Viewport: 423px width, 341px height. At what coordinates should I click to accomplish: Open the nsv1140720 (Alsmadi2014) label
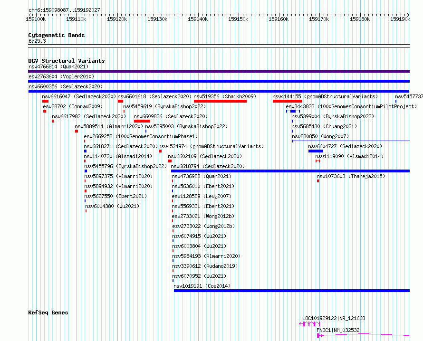click(x=118, y=156)
